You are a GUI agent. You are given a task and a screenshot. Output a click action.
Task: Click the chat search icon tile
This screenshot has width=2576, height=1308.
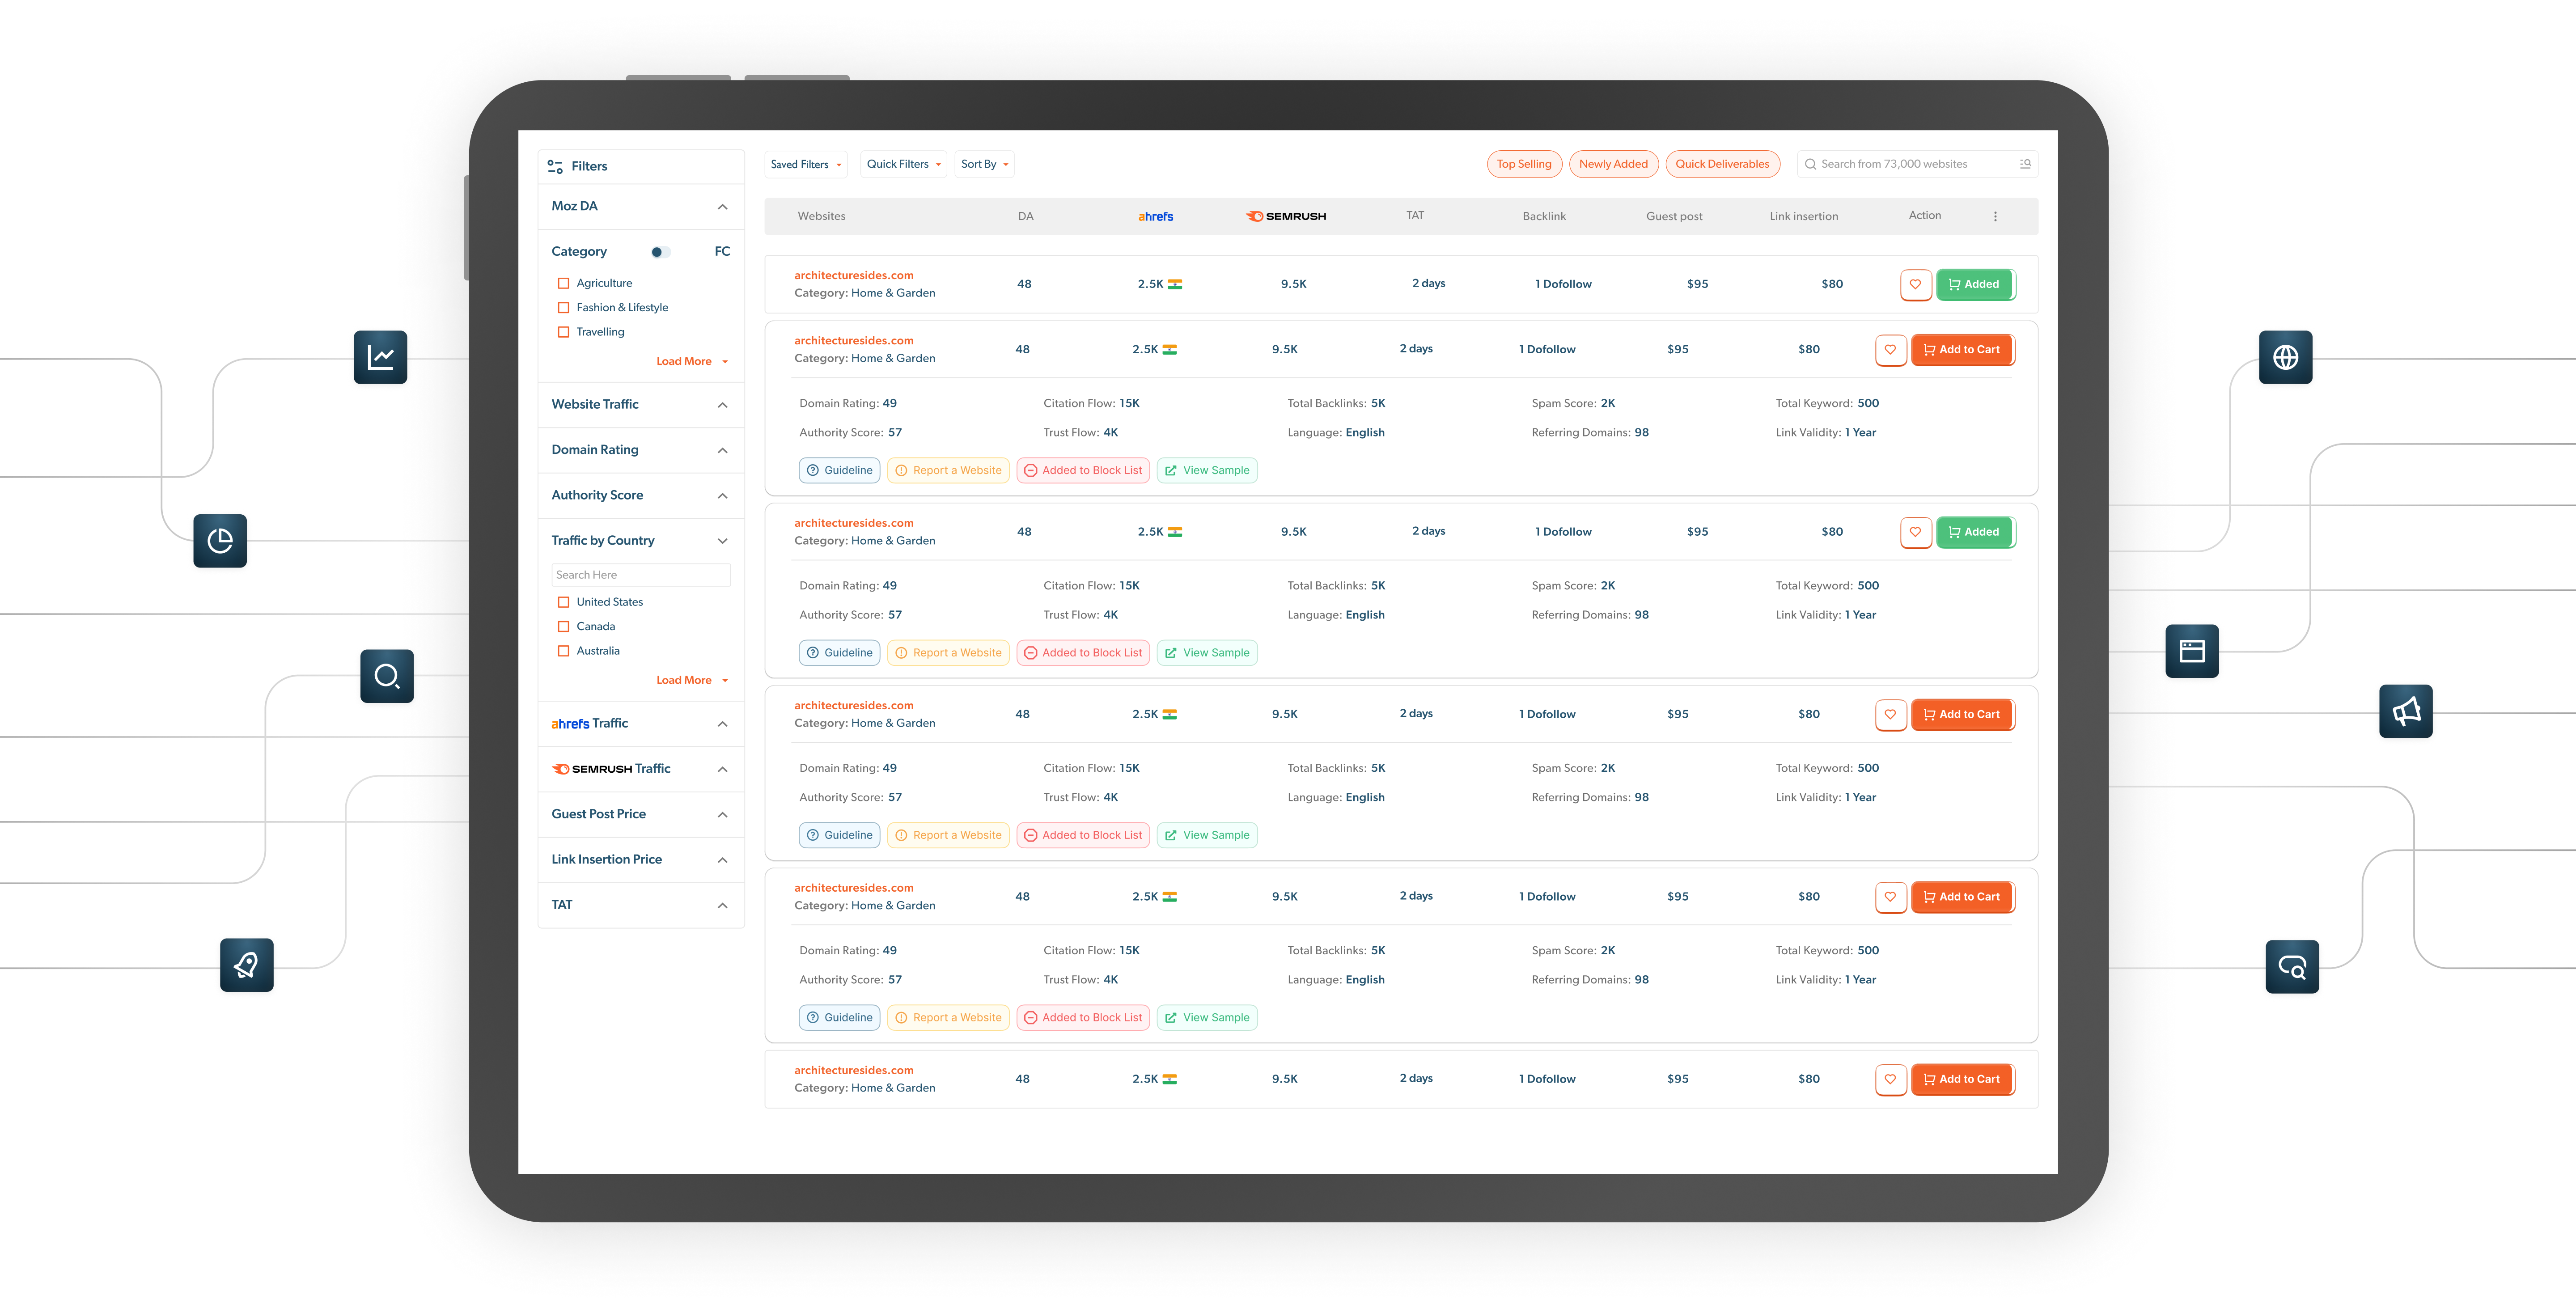coord(2292,967)
